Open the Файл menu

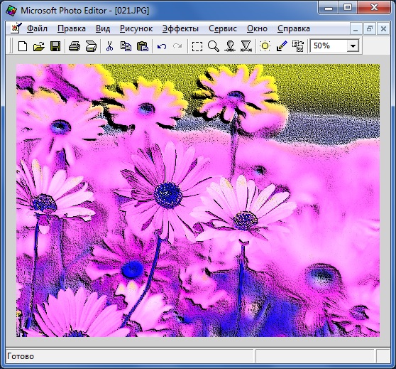click(37, 28)
